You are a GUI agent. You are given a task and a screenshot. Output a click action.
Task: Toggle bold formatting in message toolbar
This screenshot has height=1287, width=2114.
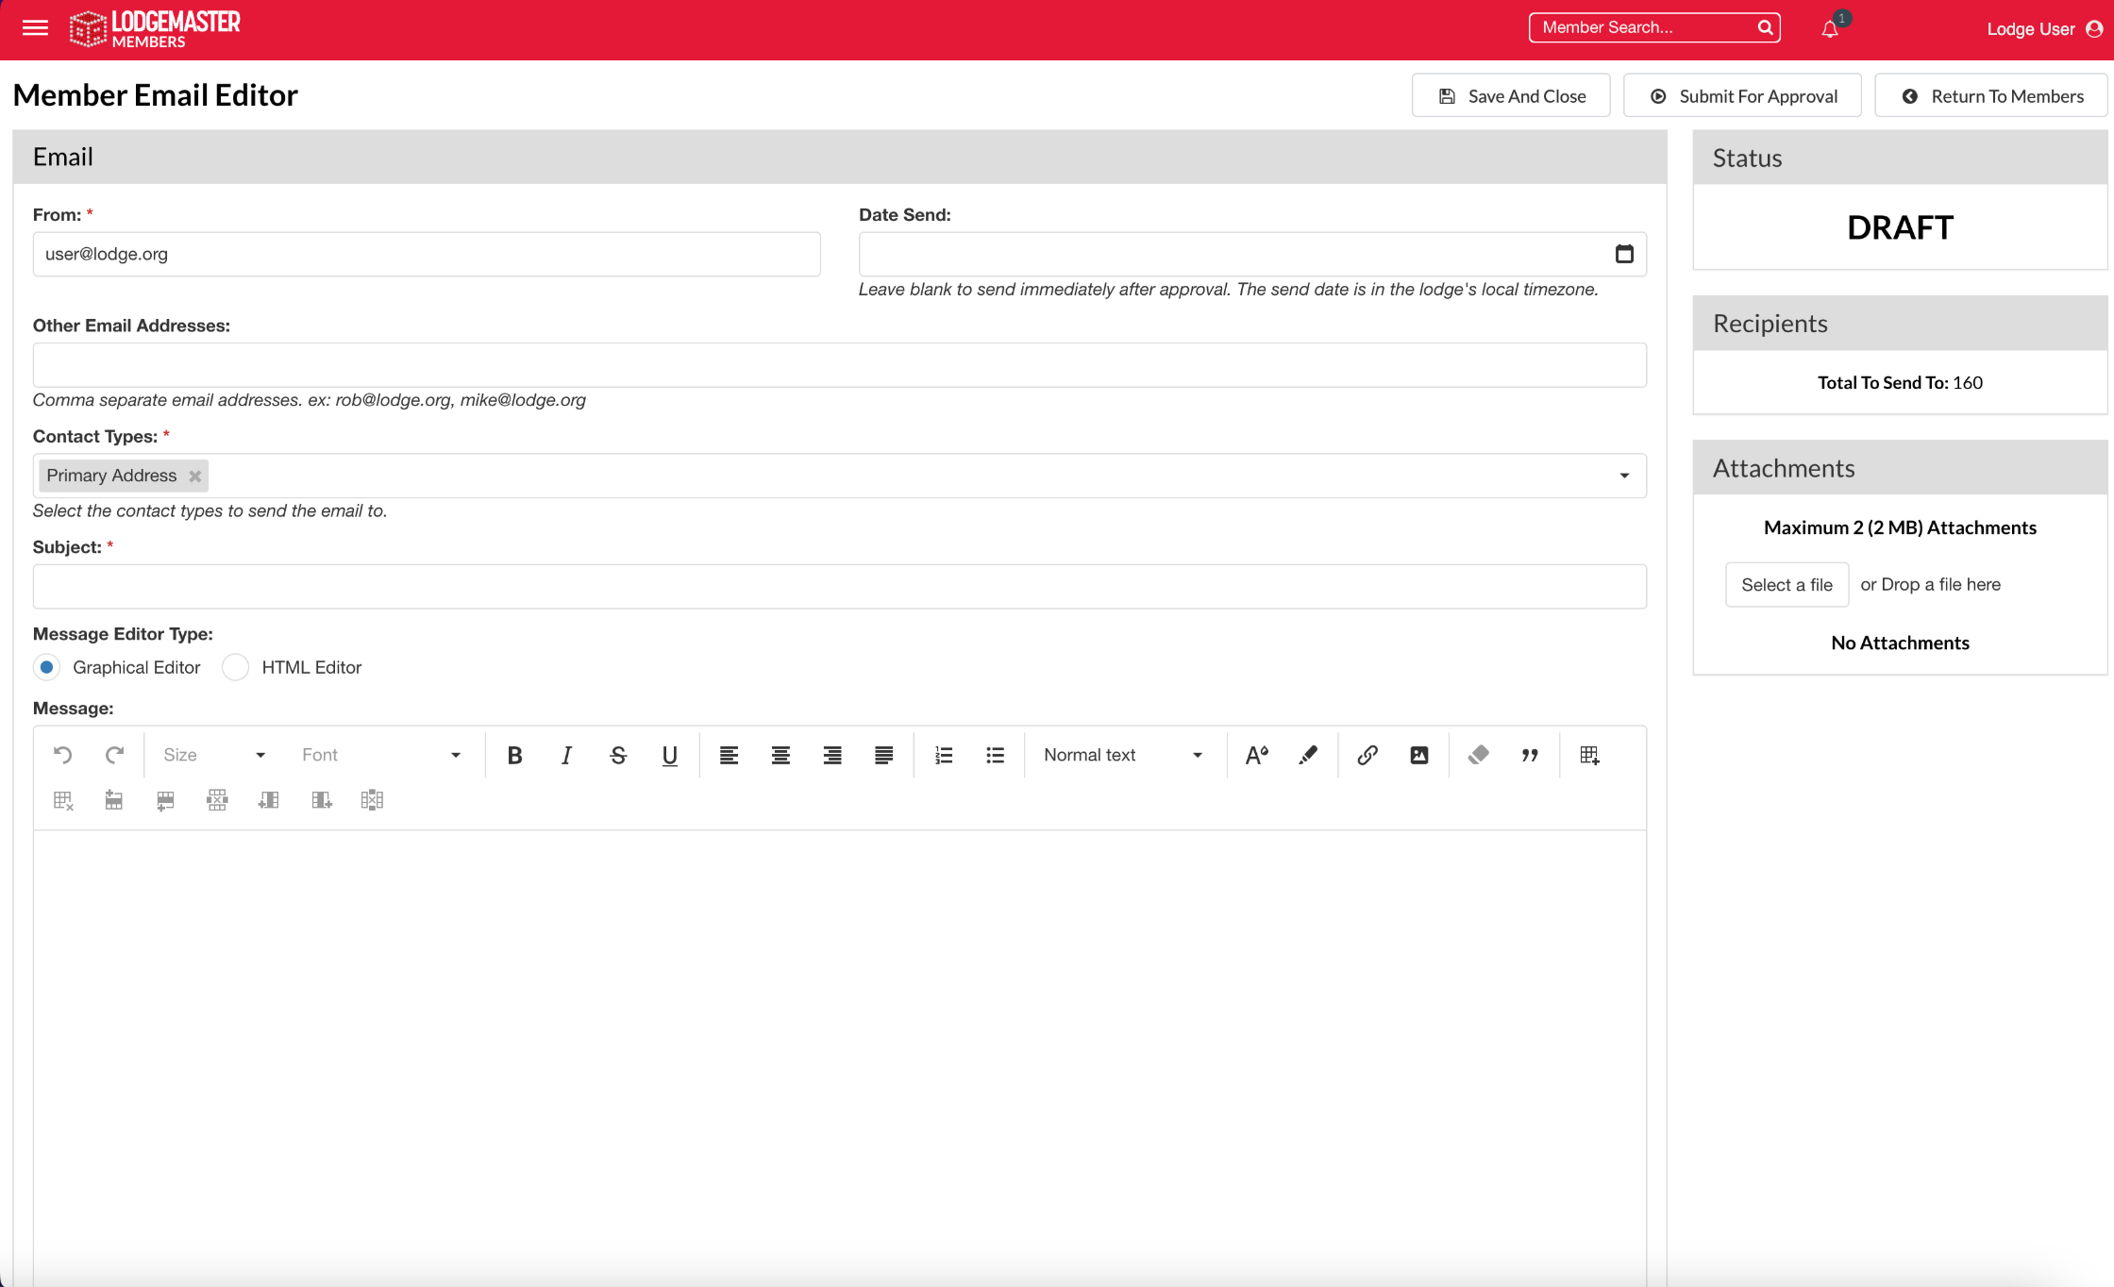[514, 755]
